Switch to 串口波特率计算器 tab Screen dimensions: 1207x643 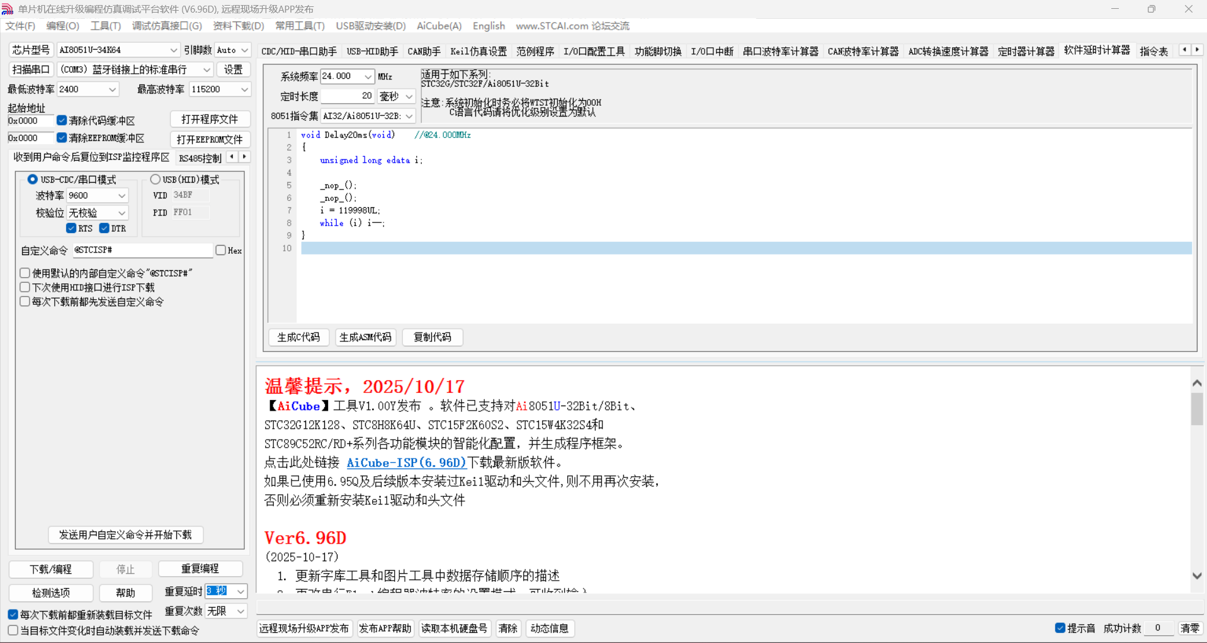tap(780, 51)
